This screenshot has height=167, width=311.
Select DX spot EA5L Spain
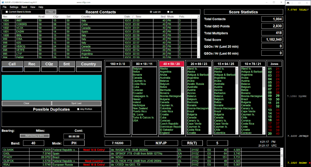pos(141,154)
